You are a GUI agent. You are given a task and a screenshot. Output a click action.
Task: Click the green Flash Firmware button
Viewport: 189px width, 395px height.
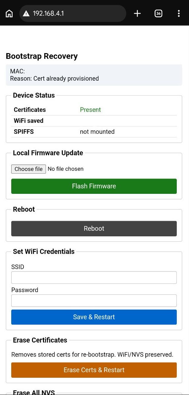94,186
